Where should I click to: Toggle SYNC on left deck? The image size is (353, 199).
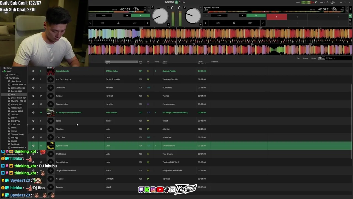[x=104, y=15]
